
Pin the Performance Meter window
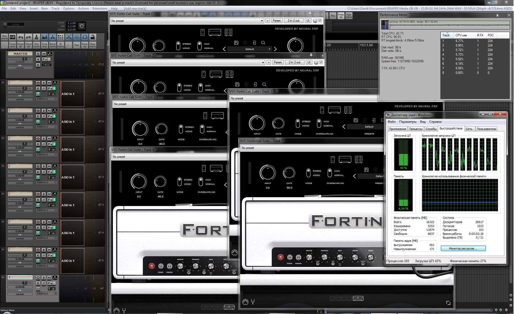[497, 15]
